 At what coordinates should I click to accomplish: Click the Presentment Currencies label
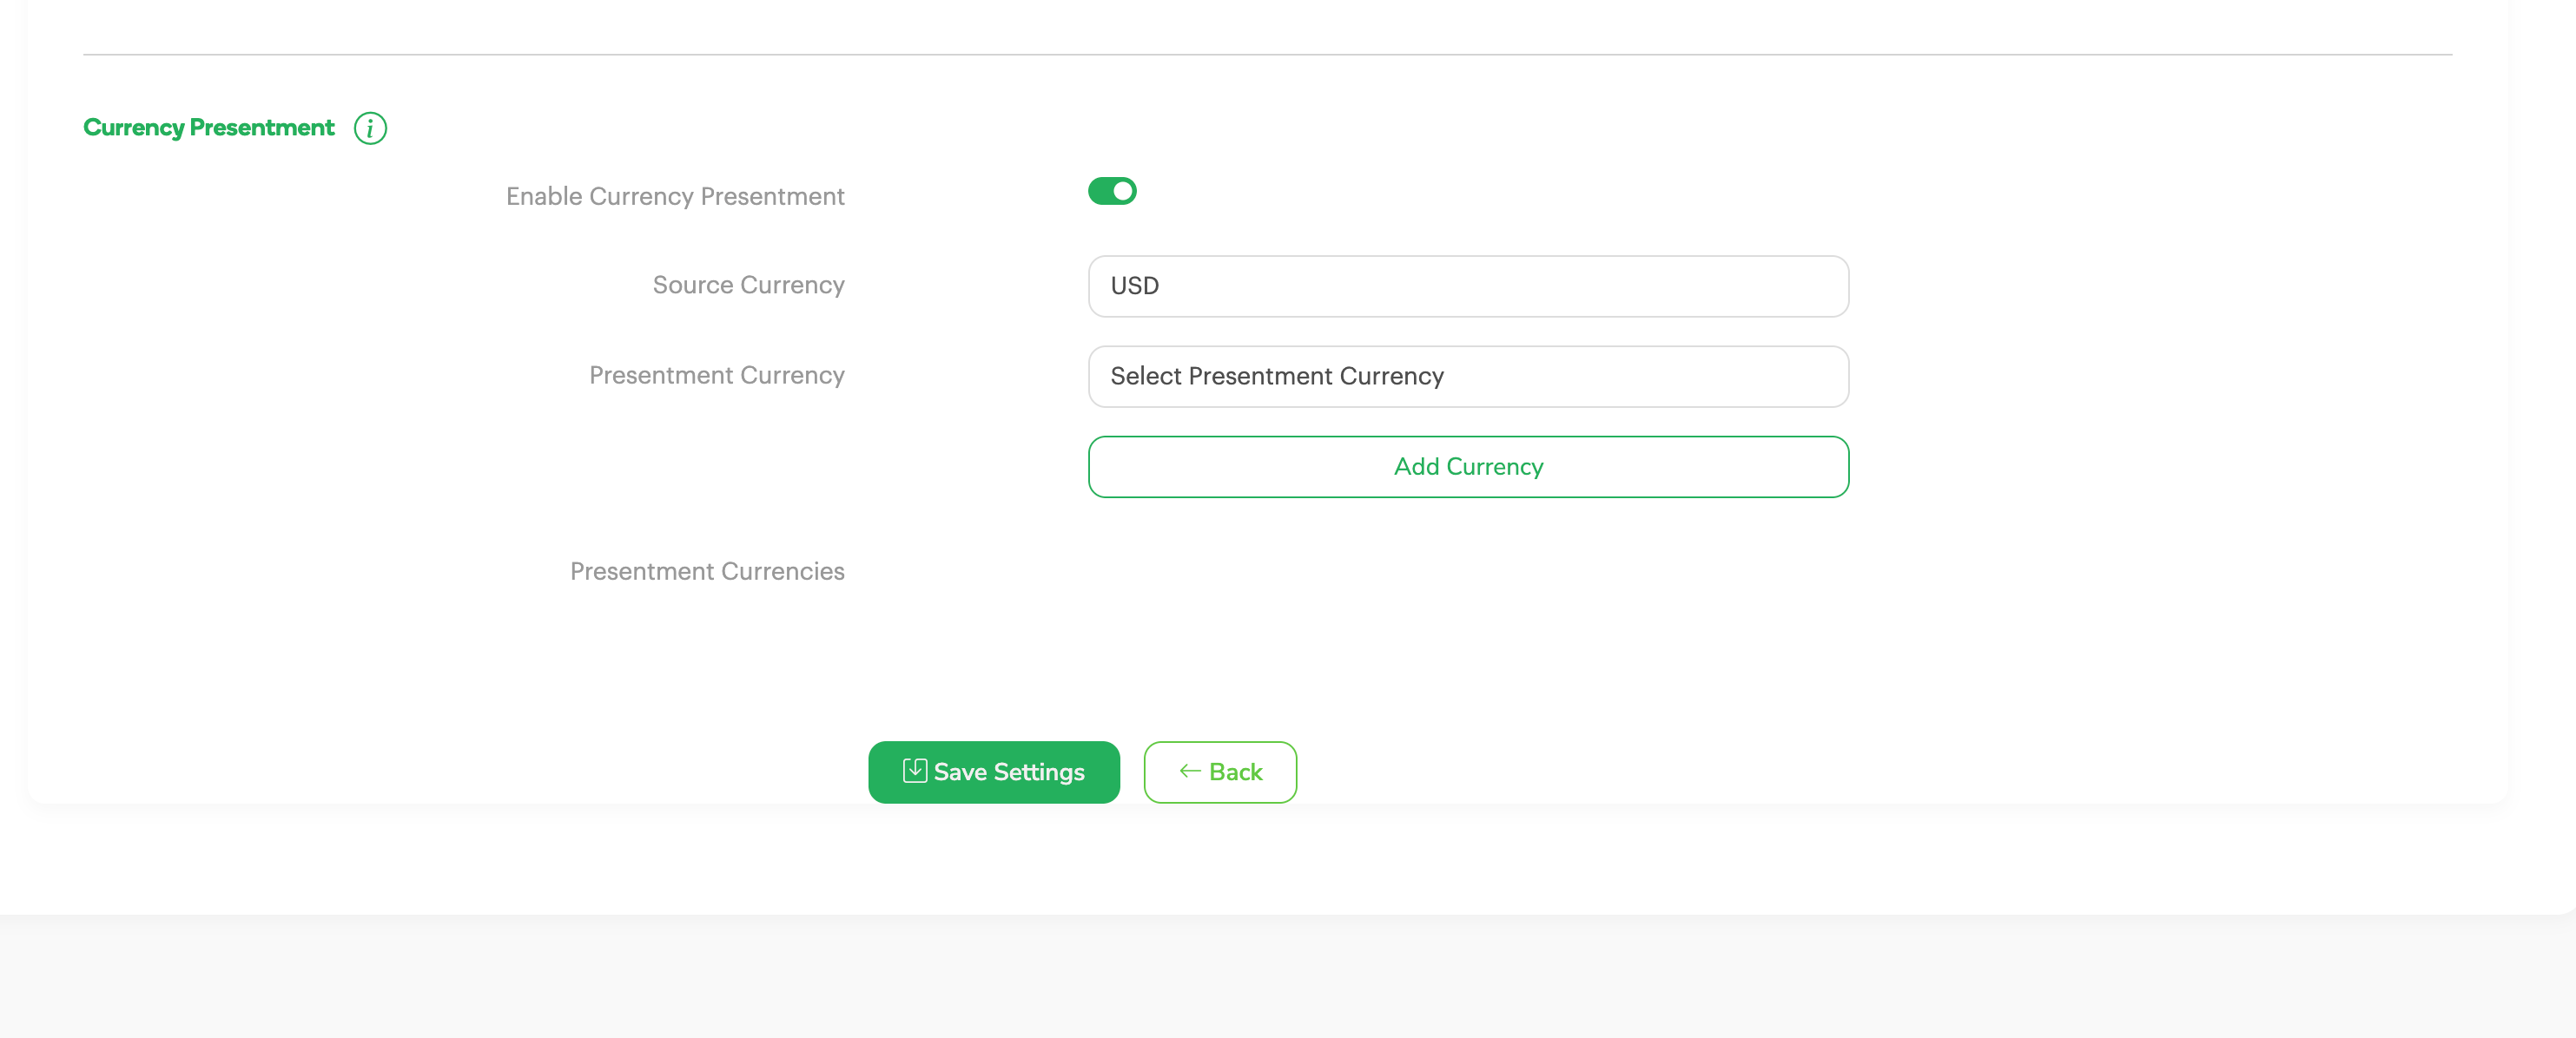pyautogui.click(x=706, y=571)
